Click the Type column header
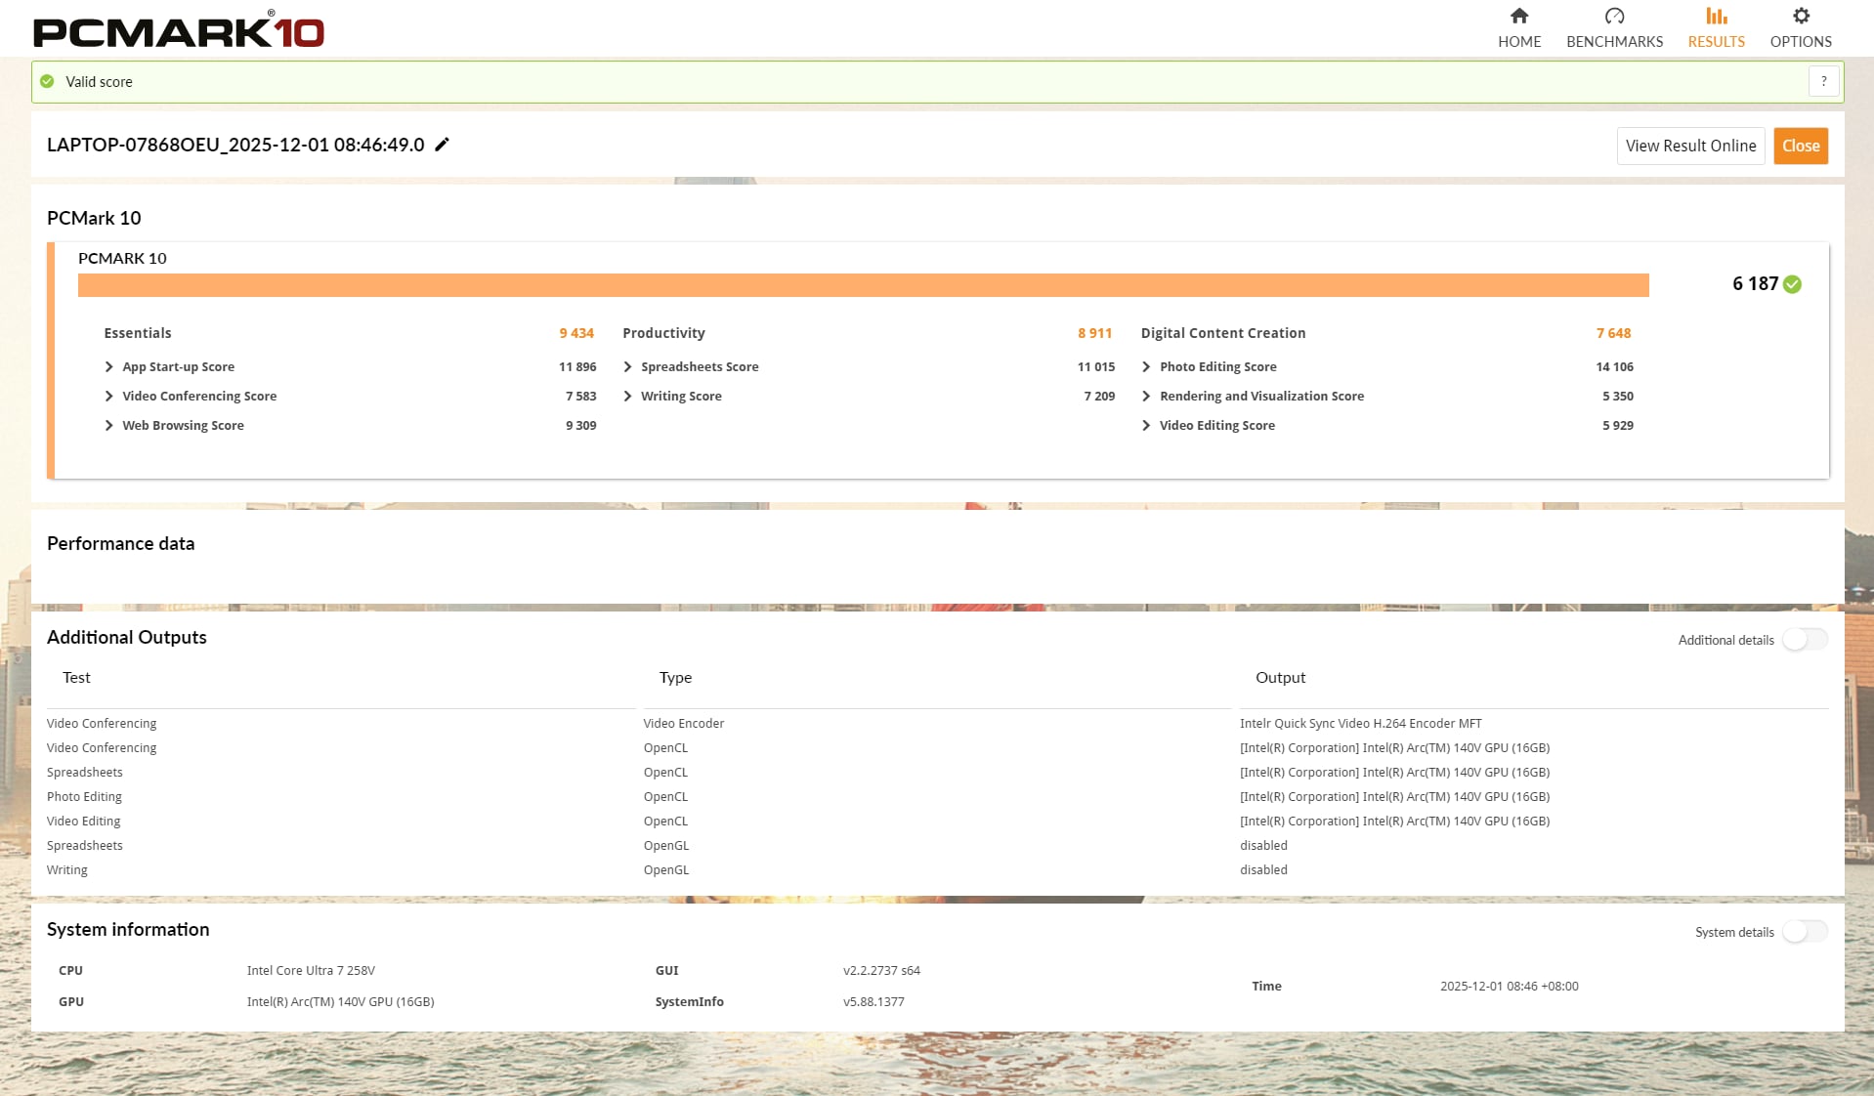This screenshot has width=1874, height=1096. tap(675, 678)
